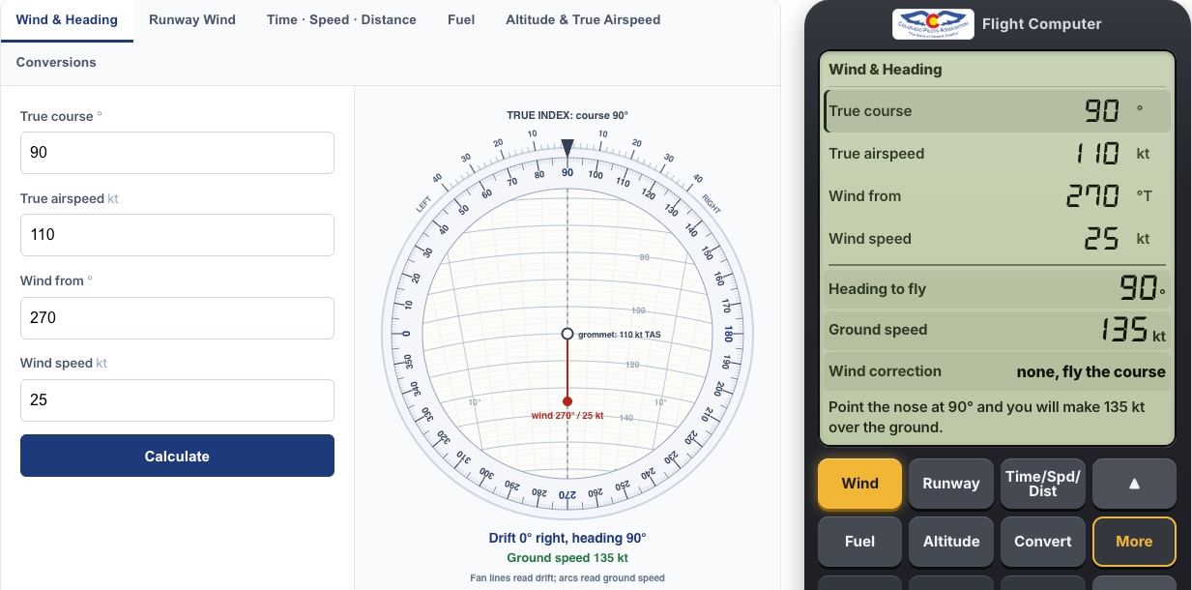Click the Colorado Pilots Association logo
Screen dimensions: 1192x590
933,24
